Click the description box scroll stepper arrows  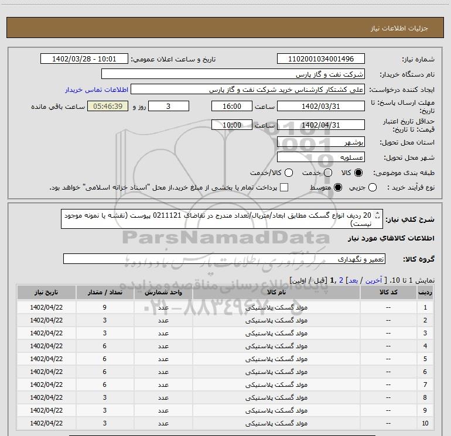pos(377,215)
